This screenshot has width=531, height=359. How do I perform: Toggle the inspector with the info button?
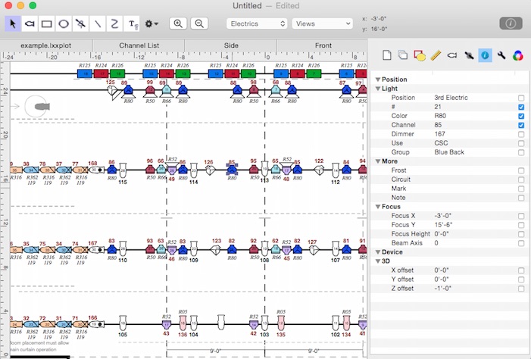511,23
